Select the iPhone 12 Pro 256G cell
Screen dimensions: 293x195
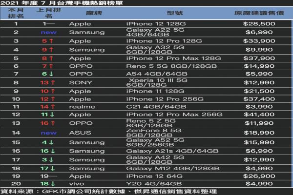tap(165, 99)
